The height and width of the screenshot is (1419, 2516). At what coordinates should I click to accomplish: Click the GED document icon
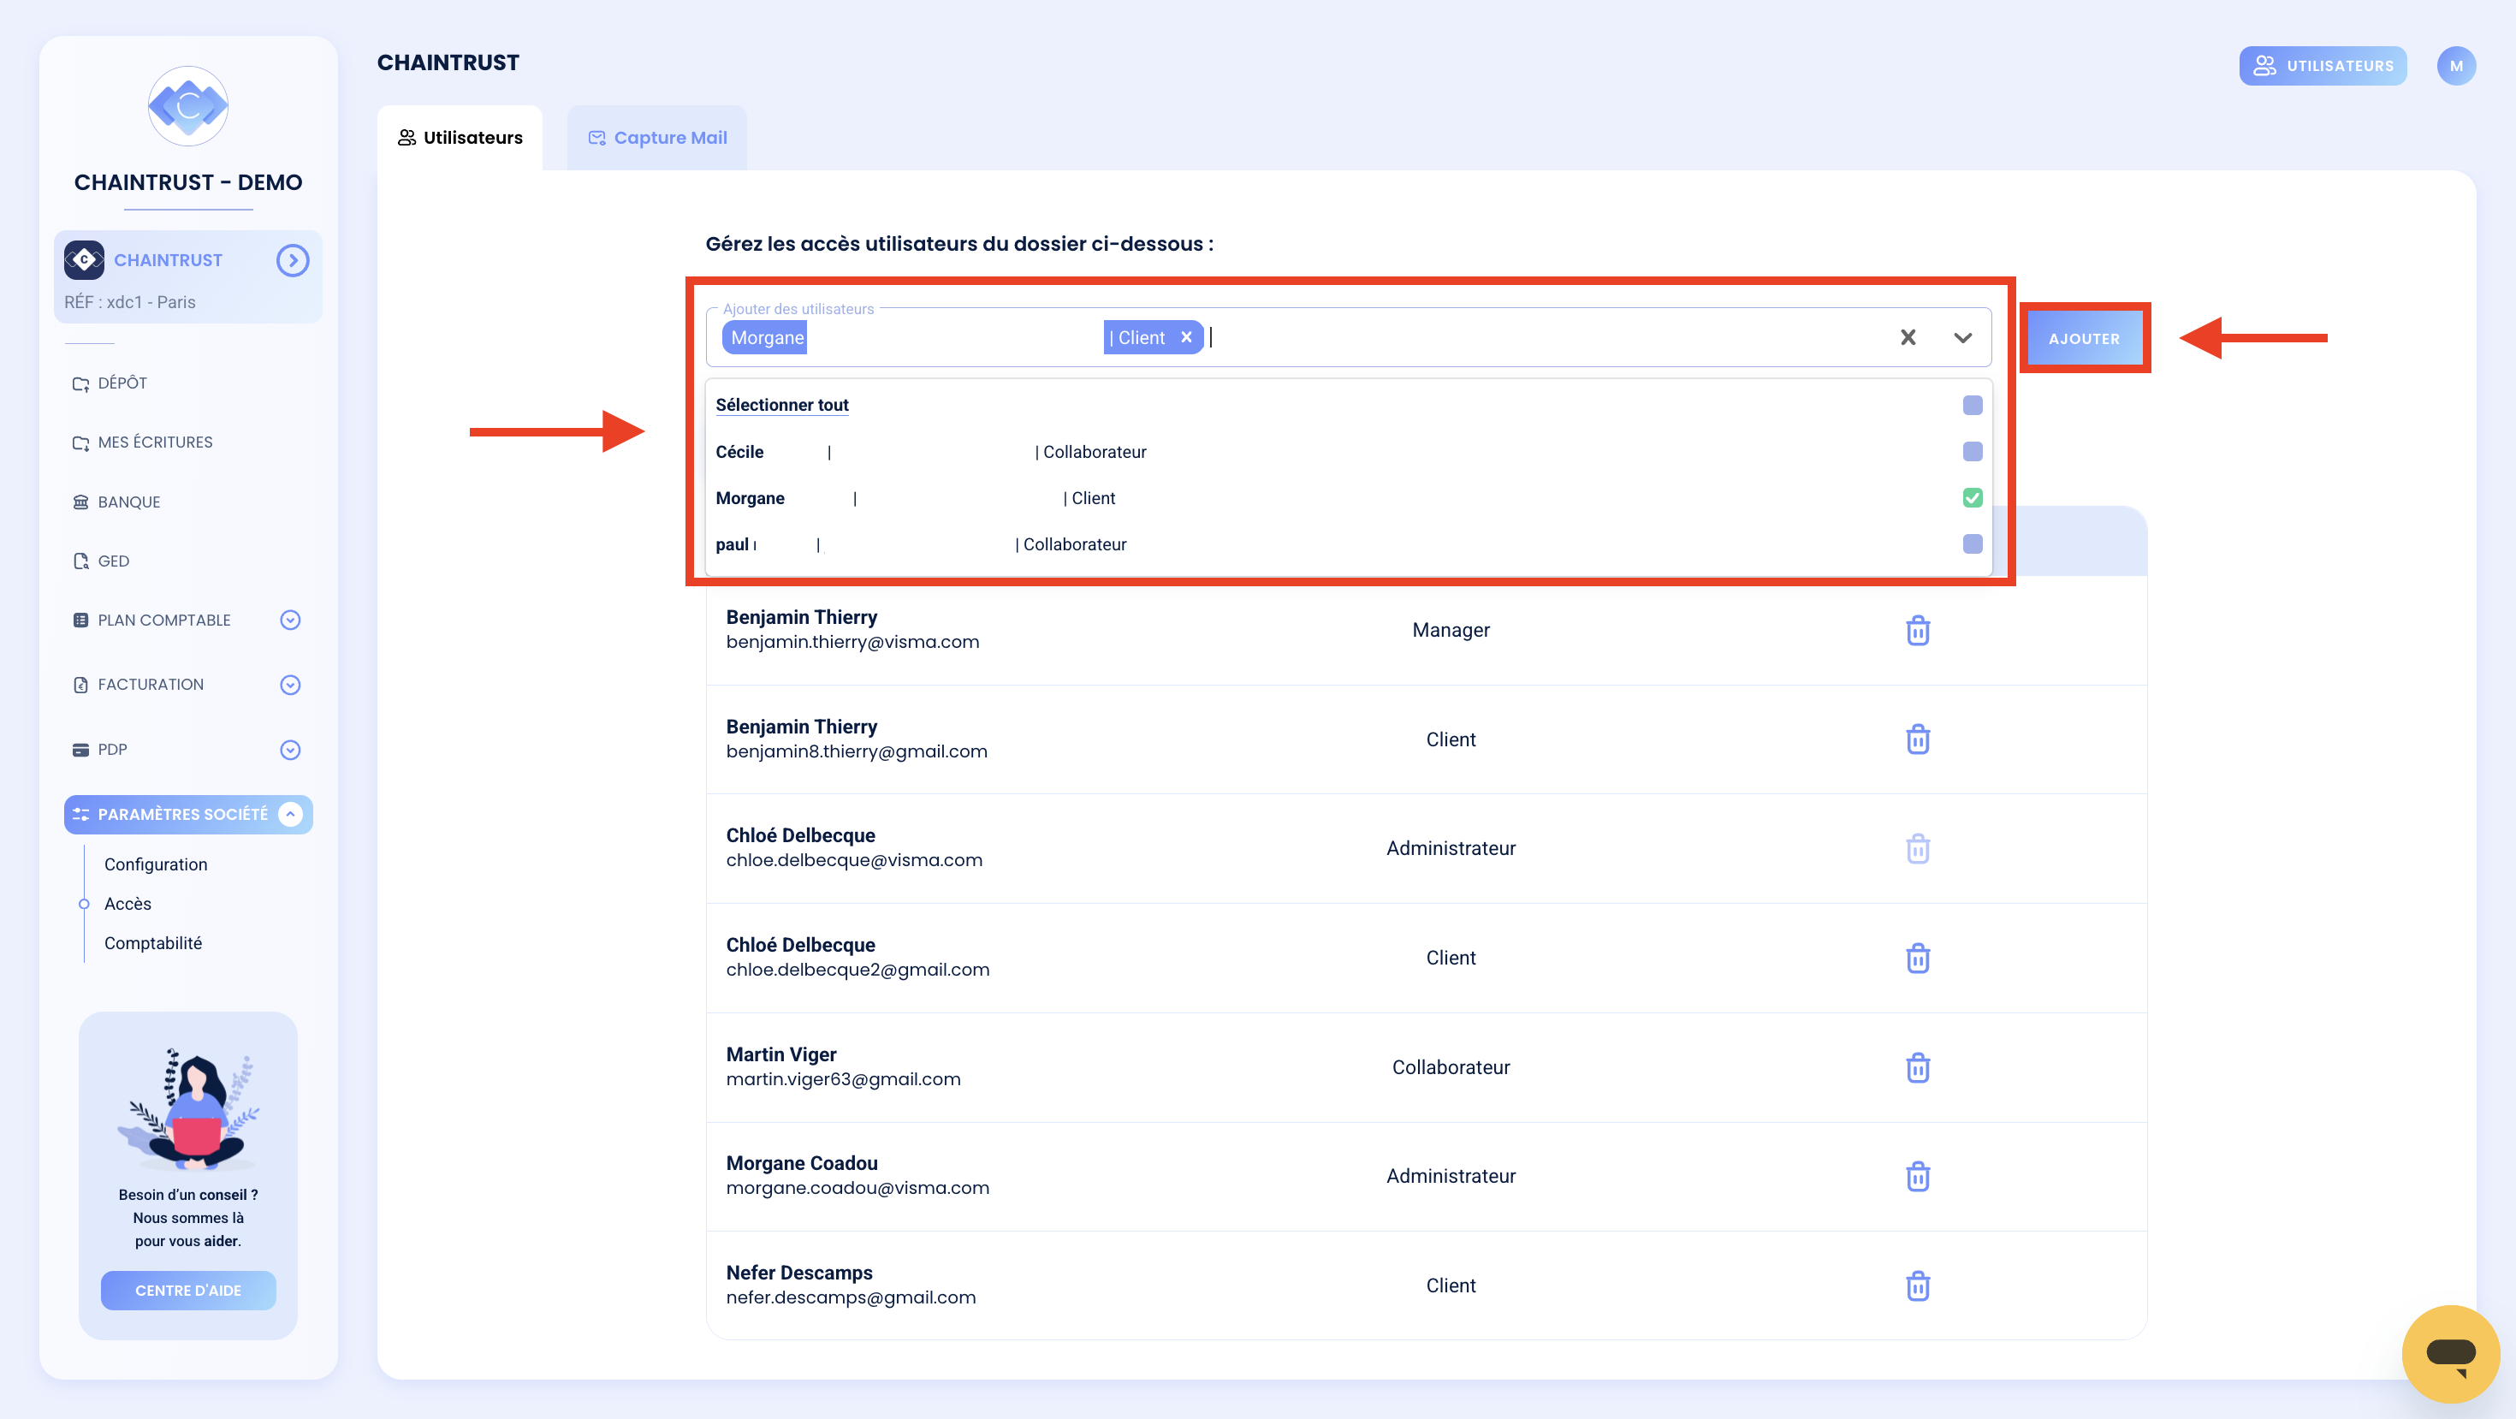[81, 561]
